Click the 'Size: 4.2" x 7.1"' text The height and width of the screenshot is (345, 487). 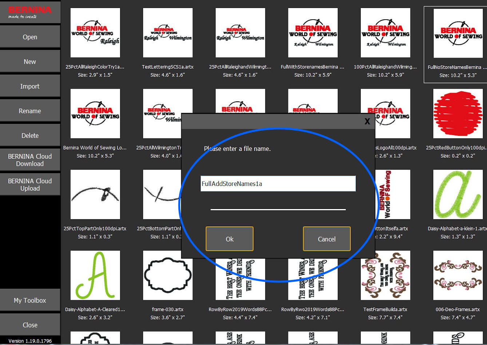coord(313,317)
